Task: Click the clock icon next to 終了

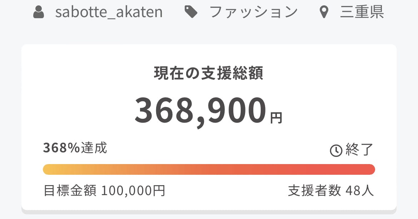Action: 336,151
